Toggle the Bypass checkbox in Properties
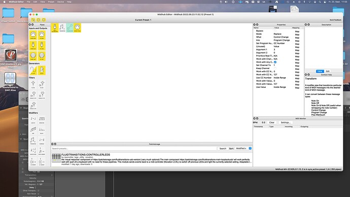The width and height of the screenshot is (350, 197). pos(275,31)
